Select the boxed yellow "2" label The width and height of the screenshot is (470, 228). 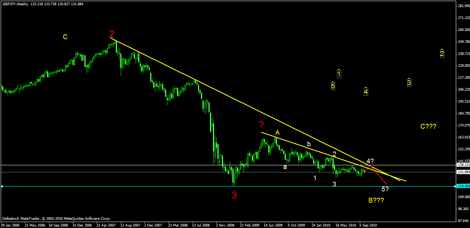[x=442, y=54]
